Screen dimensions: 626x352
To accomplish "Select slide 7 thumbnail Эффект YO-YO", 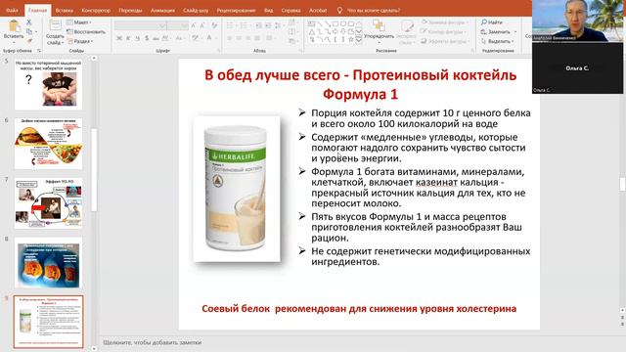I will coord(49,203).
